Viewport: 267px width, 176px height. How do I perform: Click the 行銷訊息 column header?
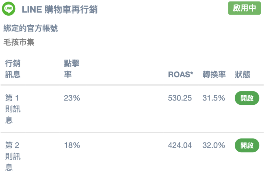[x=13, y=69]
